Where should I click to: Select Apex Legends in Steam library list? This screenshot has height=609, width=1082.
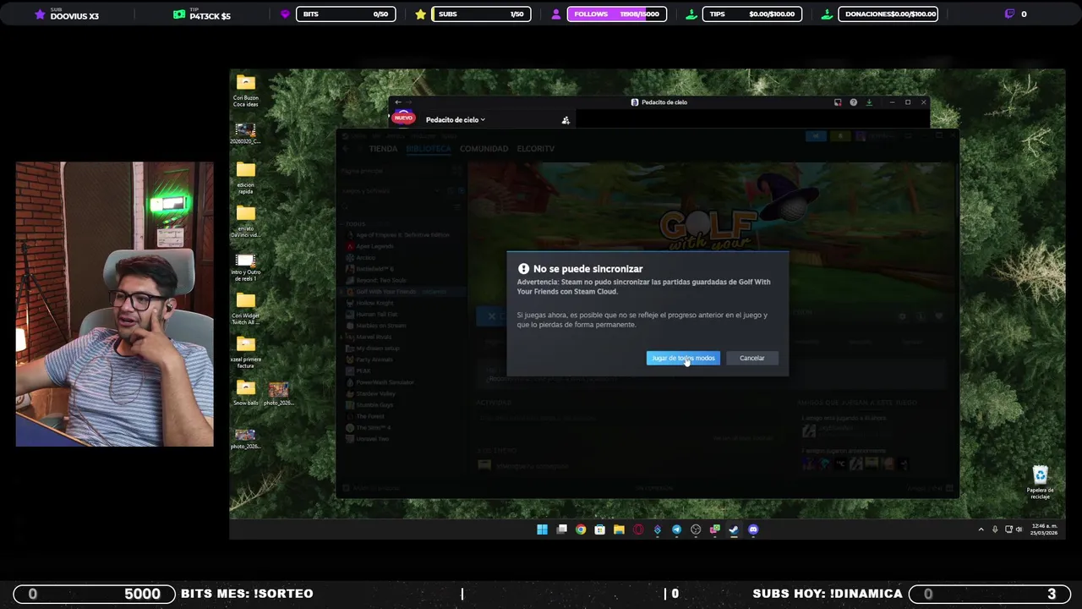coord(369,246)
